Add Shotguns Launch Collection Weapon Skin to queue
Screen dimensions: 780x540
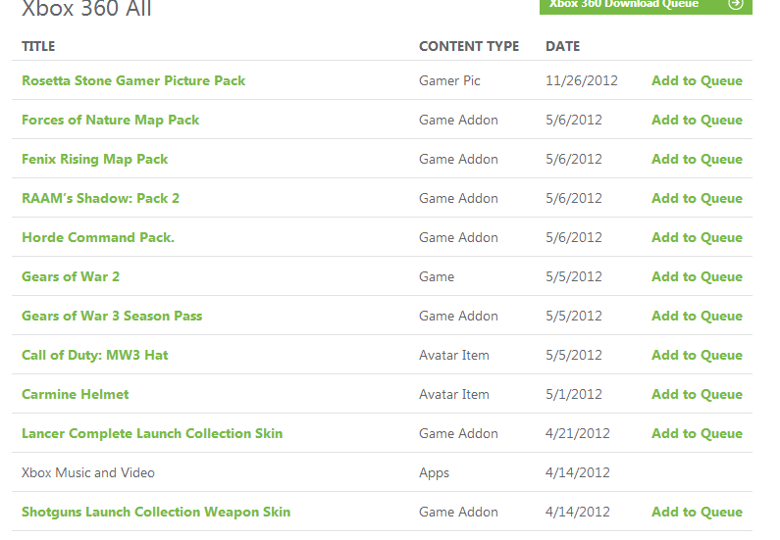click(x=697, y=513)
